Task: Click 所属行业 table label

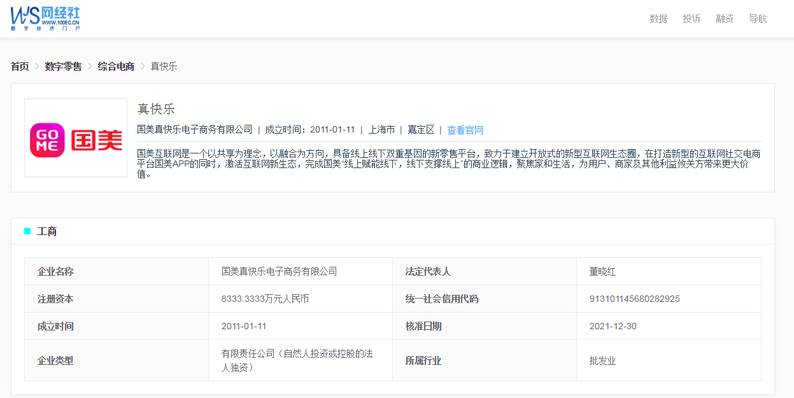Action: [x=423, y=360]
